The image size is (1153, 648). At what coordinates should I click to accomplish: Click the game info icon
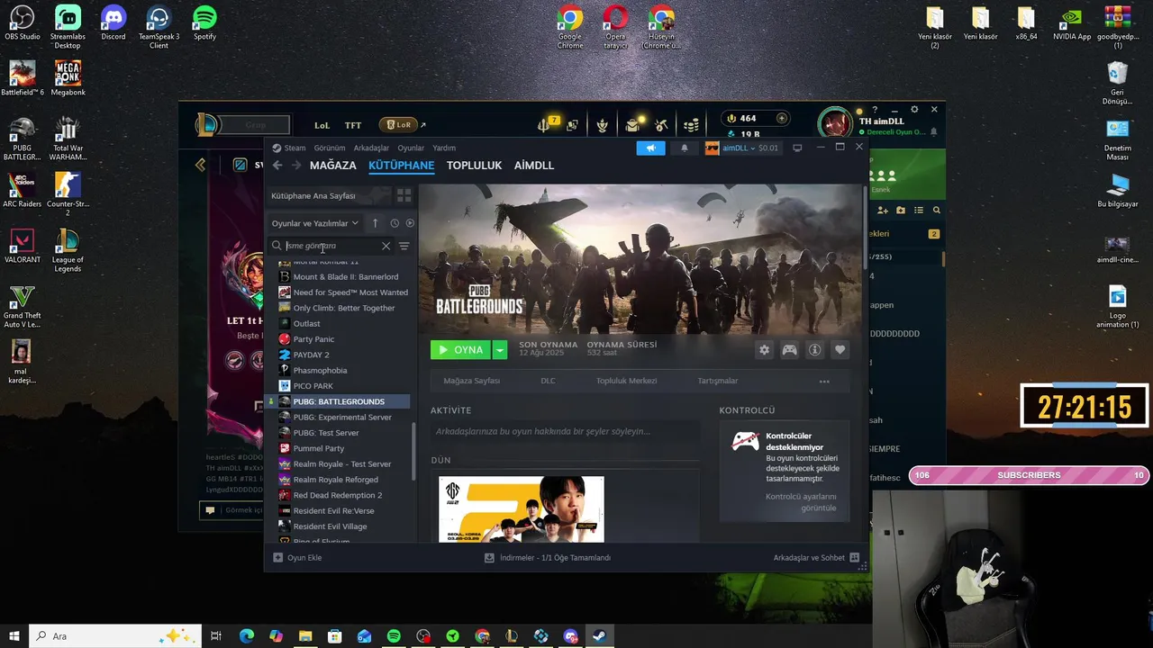point(814,350)
